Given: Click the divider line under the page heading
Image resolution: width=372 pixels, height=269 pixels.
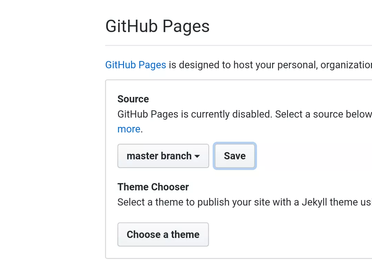Looking at the screenshot, I should pos(239,45).
